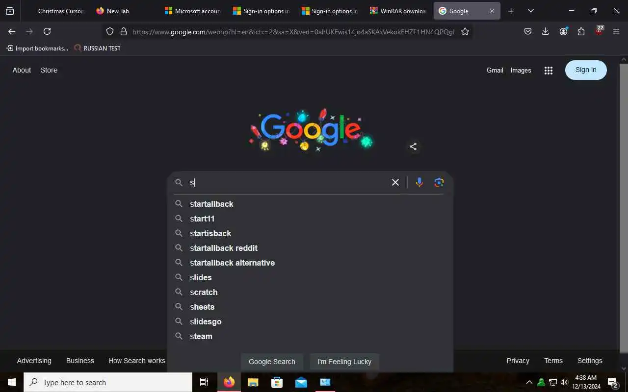The height and width of the screenshot is (392, 628).
Task: Open the notification center icon
Action: coord(612,382)
